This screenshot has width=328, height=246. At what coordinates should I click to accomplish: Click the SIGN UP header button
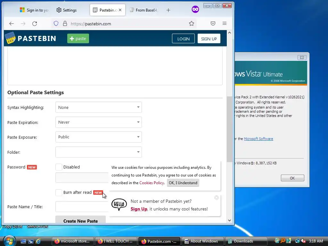click(209, 39)
